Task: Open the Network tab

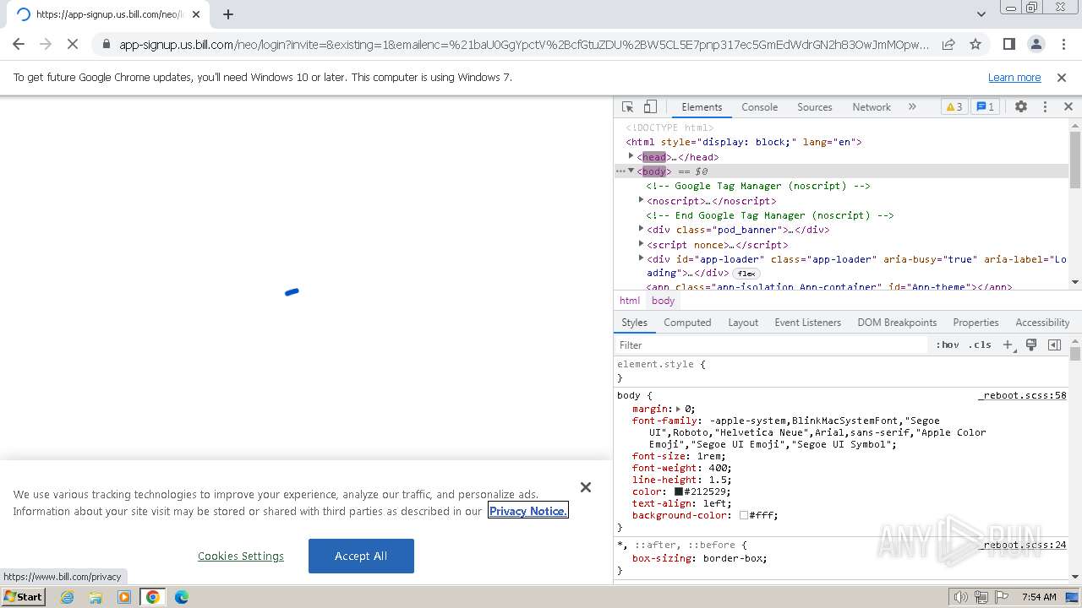Action: tap(872, 107)
